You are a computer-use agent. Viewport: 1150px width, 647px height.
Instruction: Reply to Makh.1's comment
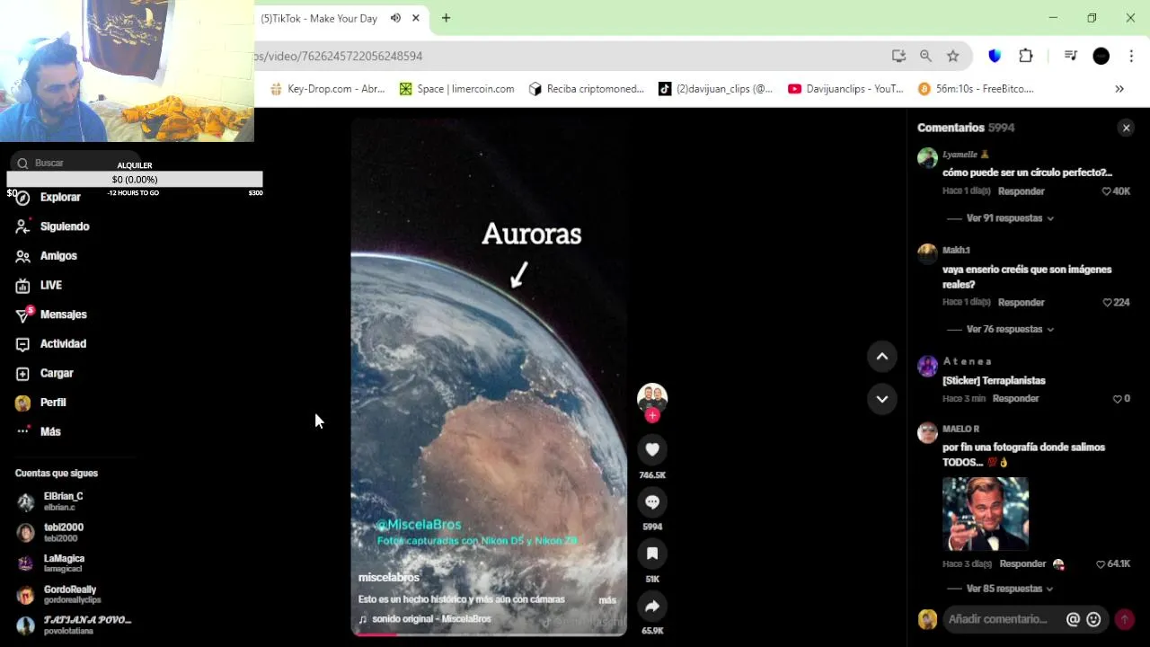point(1021,303)
